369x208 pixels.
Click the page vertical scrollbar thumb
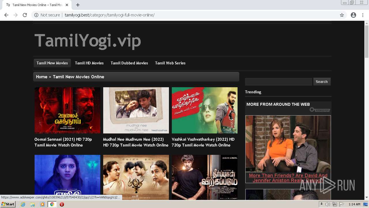[367, 41]
